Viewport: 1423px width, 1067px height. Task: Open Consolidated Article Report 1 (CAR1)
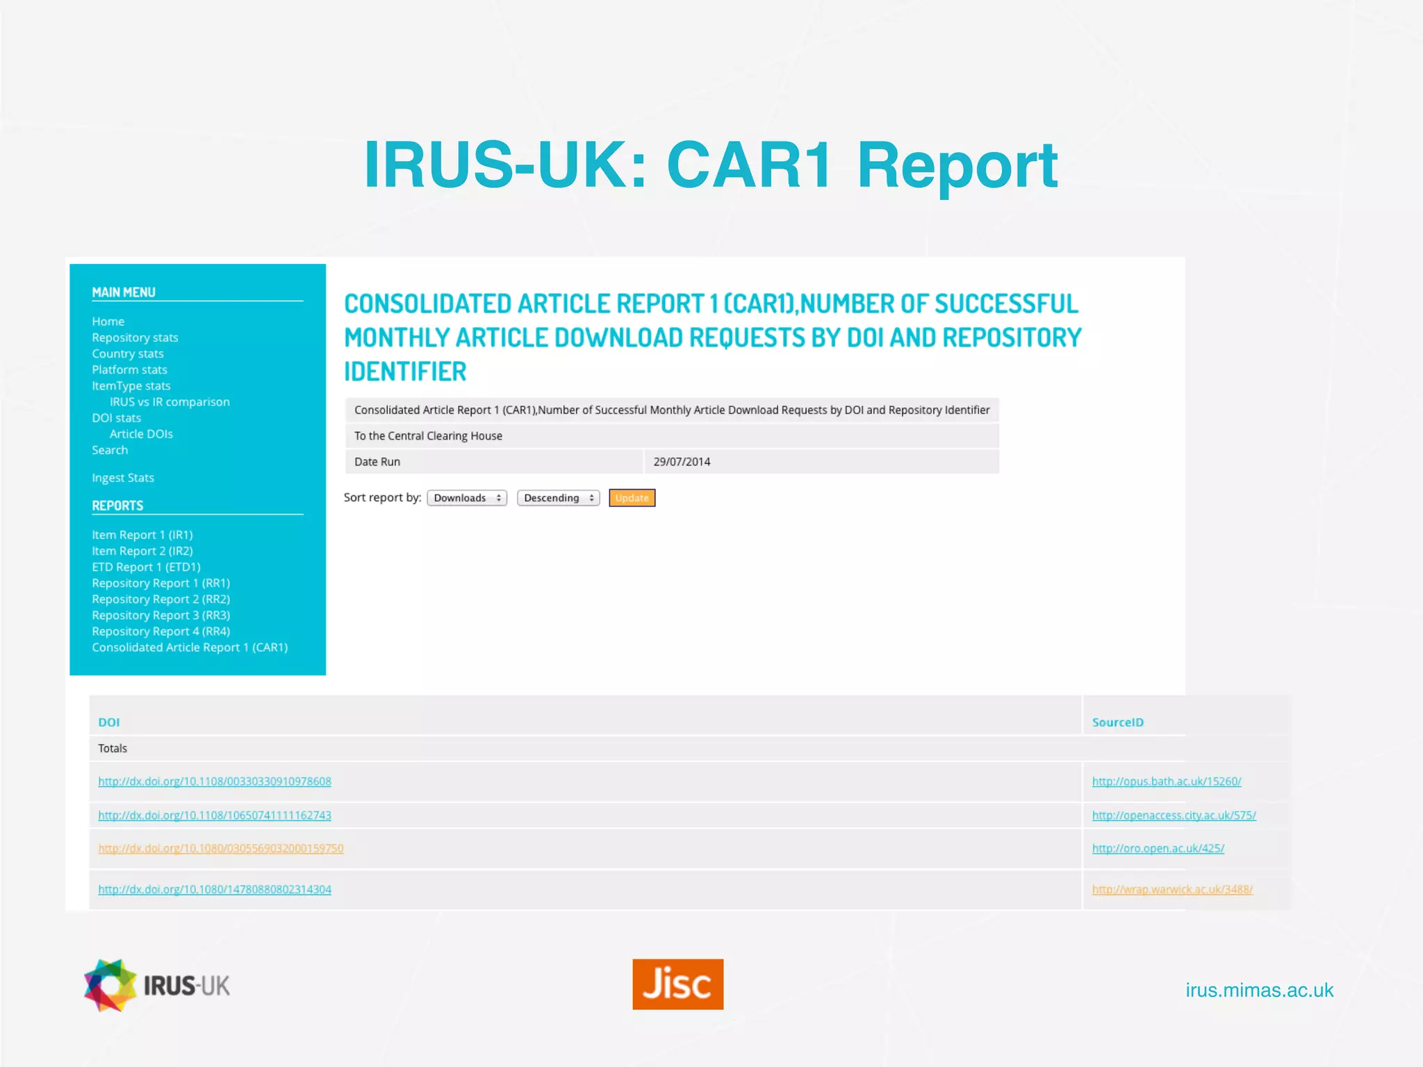click(190, 647)
